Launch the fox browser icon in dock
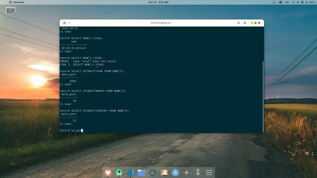Viewport: 317px width, 178px height. pyautogui.click(x=108, y=173)
